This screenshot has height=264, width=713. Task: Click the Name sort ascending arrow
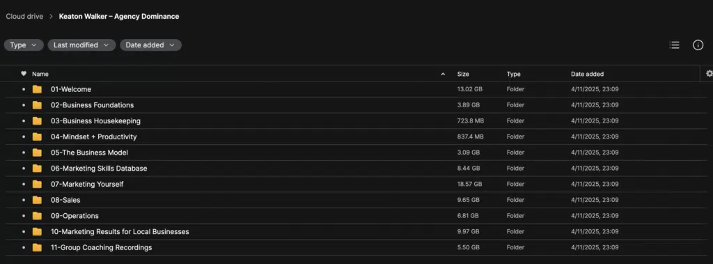tap(443, 74)
